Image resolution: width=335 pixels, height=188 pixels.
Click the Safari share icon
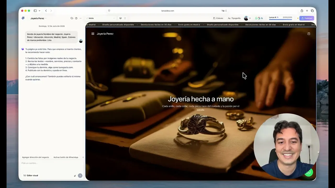(302, 11)
